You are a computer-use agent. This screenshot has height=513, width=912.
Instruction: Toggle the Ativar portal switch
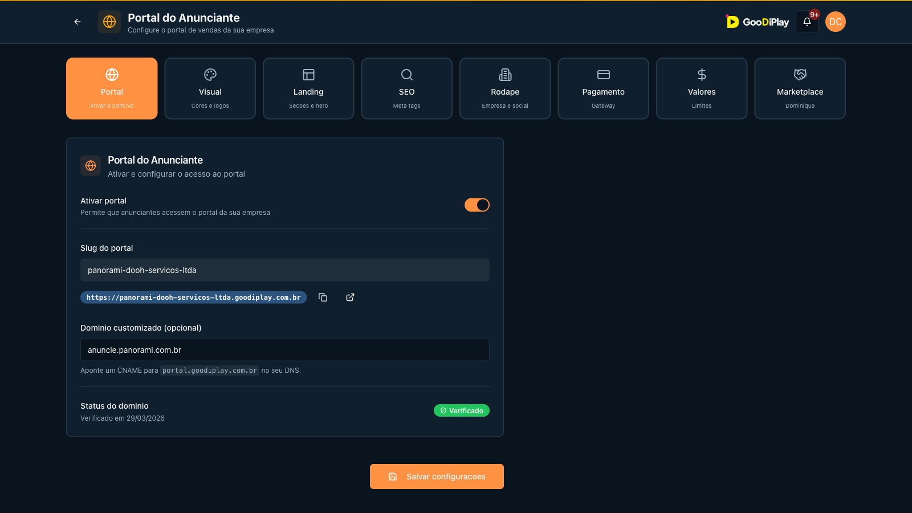tap(477, 205)
